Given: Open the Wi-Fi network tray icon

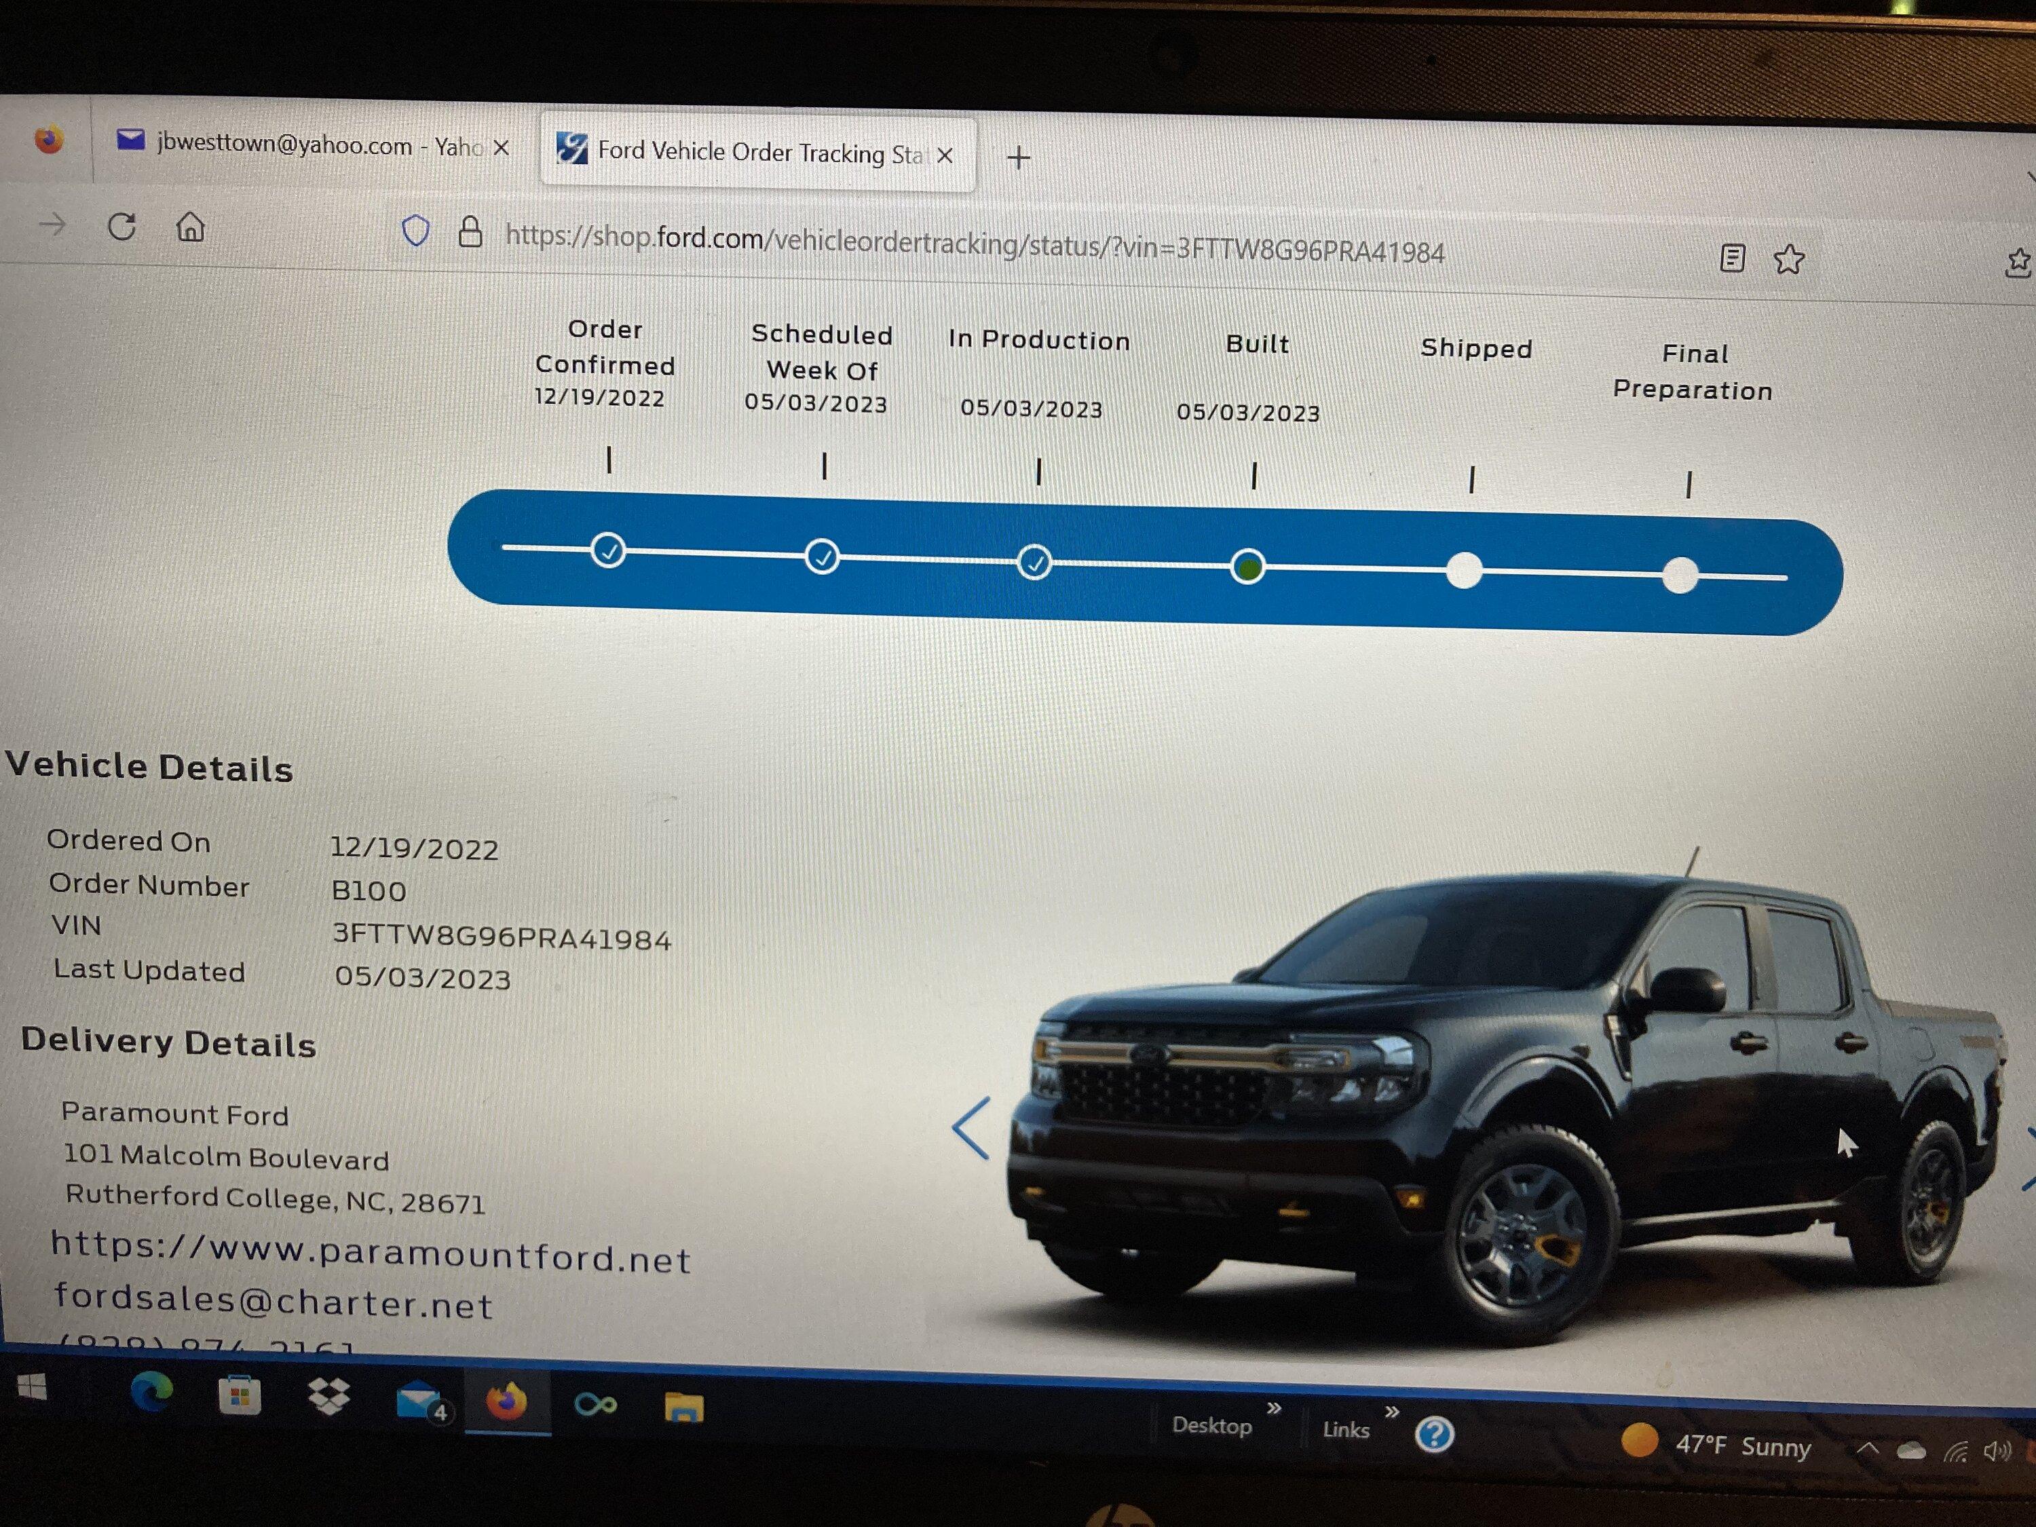Looking at the screenshot, I should tap(1956, 1452).
